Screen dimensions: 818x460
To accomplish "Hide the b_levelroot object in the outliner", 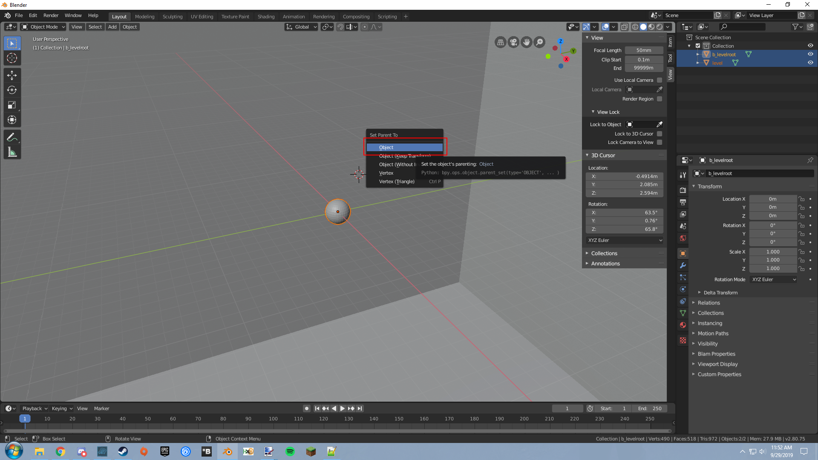I will click(x=811, y=54).
